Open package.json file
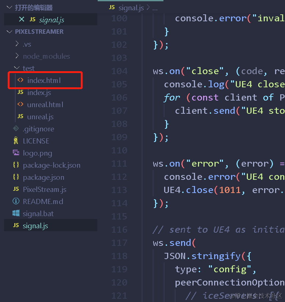The width and height of the screenshot is (285, 302). pyautogui.click(x=44, y=178)
